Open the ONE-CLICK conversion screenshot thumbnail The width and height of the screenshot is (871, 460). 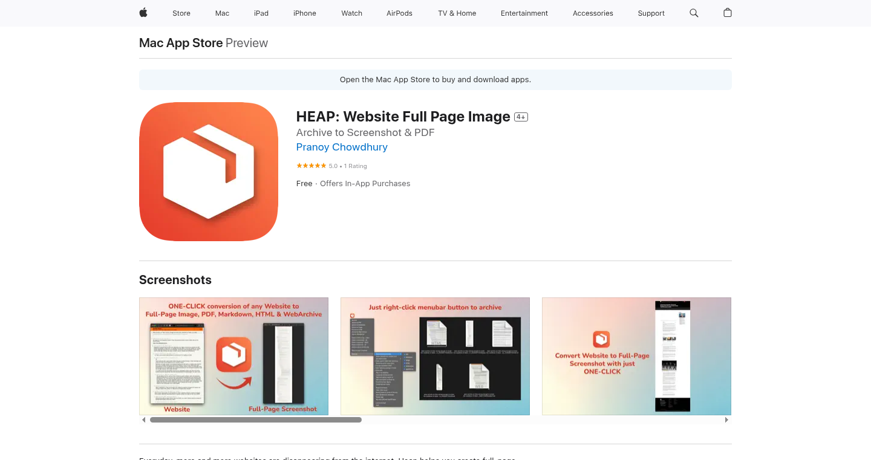click(x=233, y=356)
